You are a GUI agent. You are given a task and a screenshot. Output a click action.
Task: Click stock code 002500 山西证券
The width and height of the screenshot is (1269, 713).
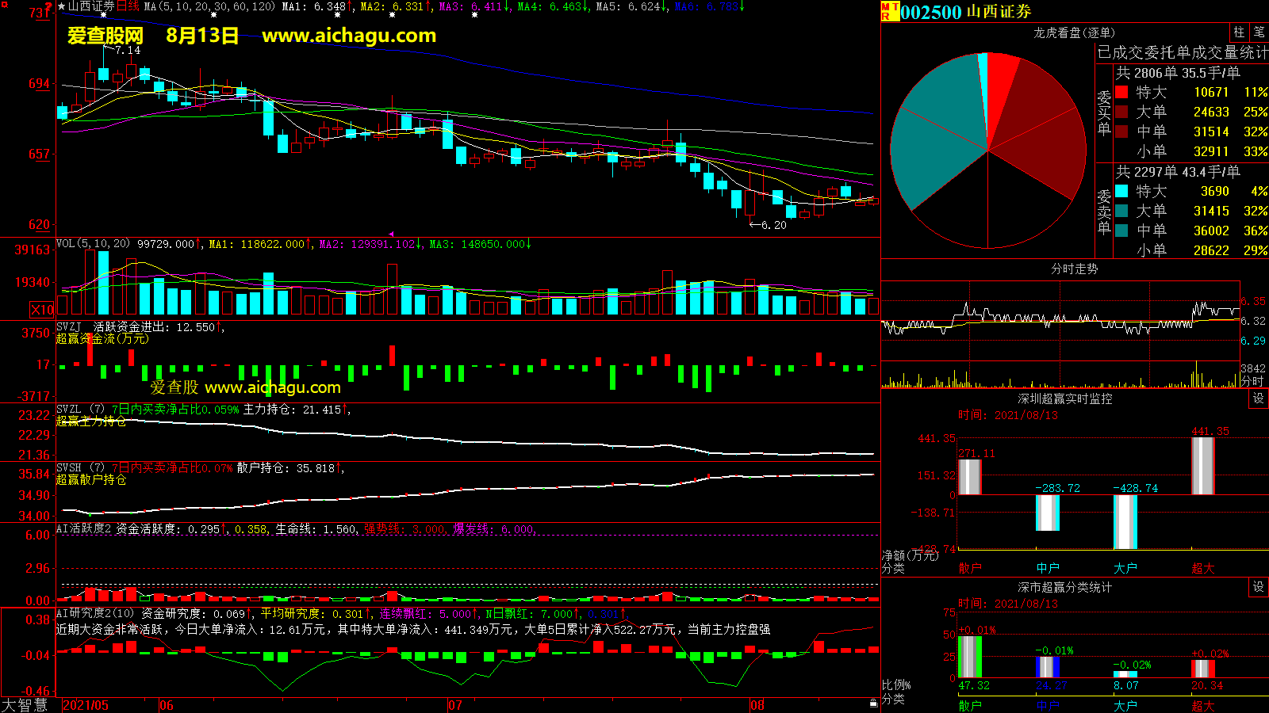tap(964, 12)
